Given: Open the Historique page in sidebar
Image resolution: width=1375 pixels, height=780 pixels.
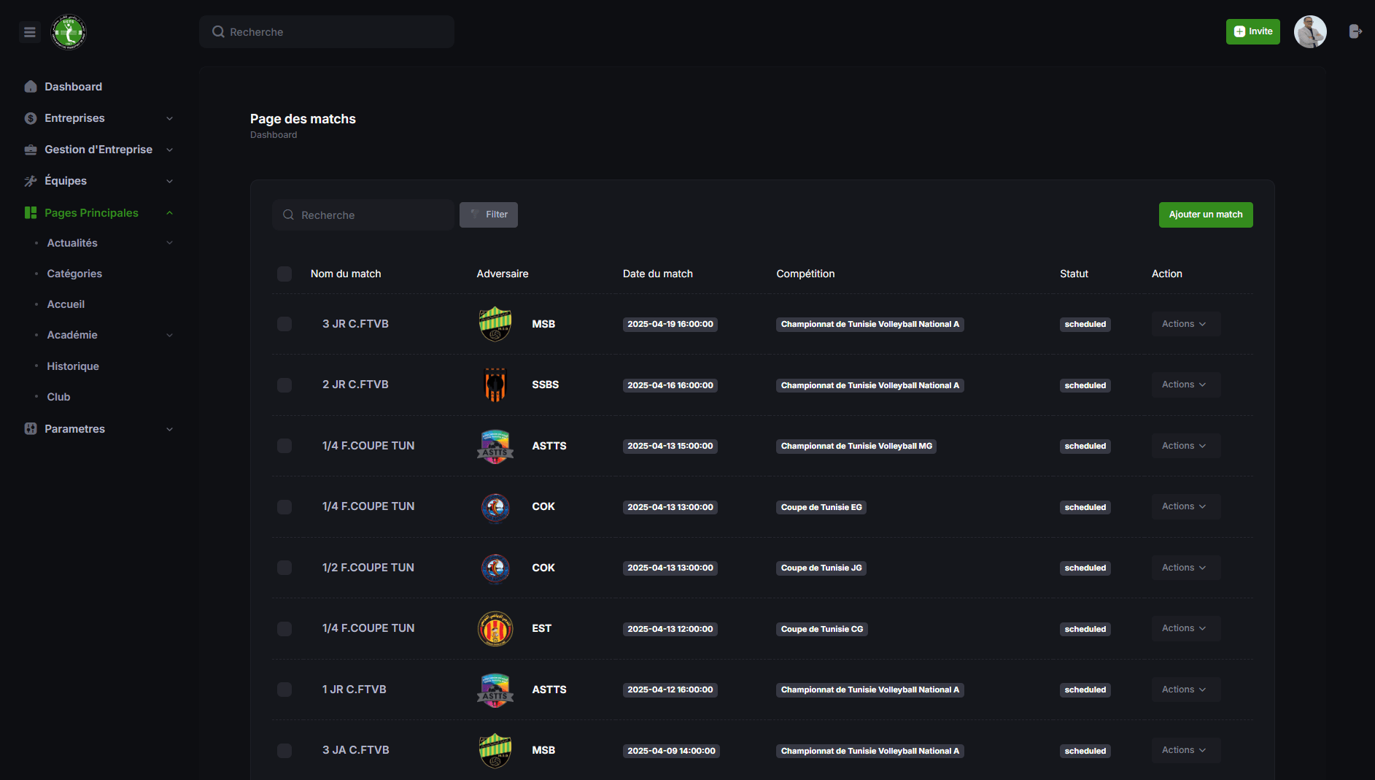Looking at the screenshot, I should pyautogui.click(x=73, y=366).
